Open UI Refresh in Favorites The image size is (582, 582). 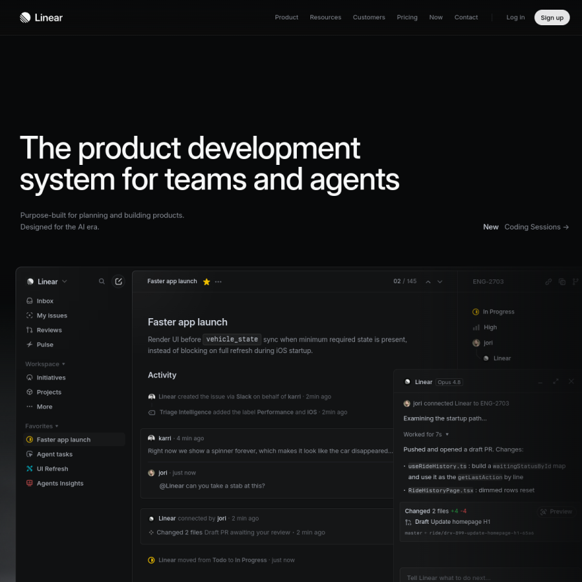[74, 468]
